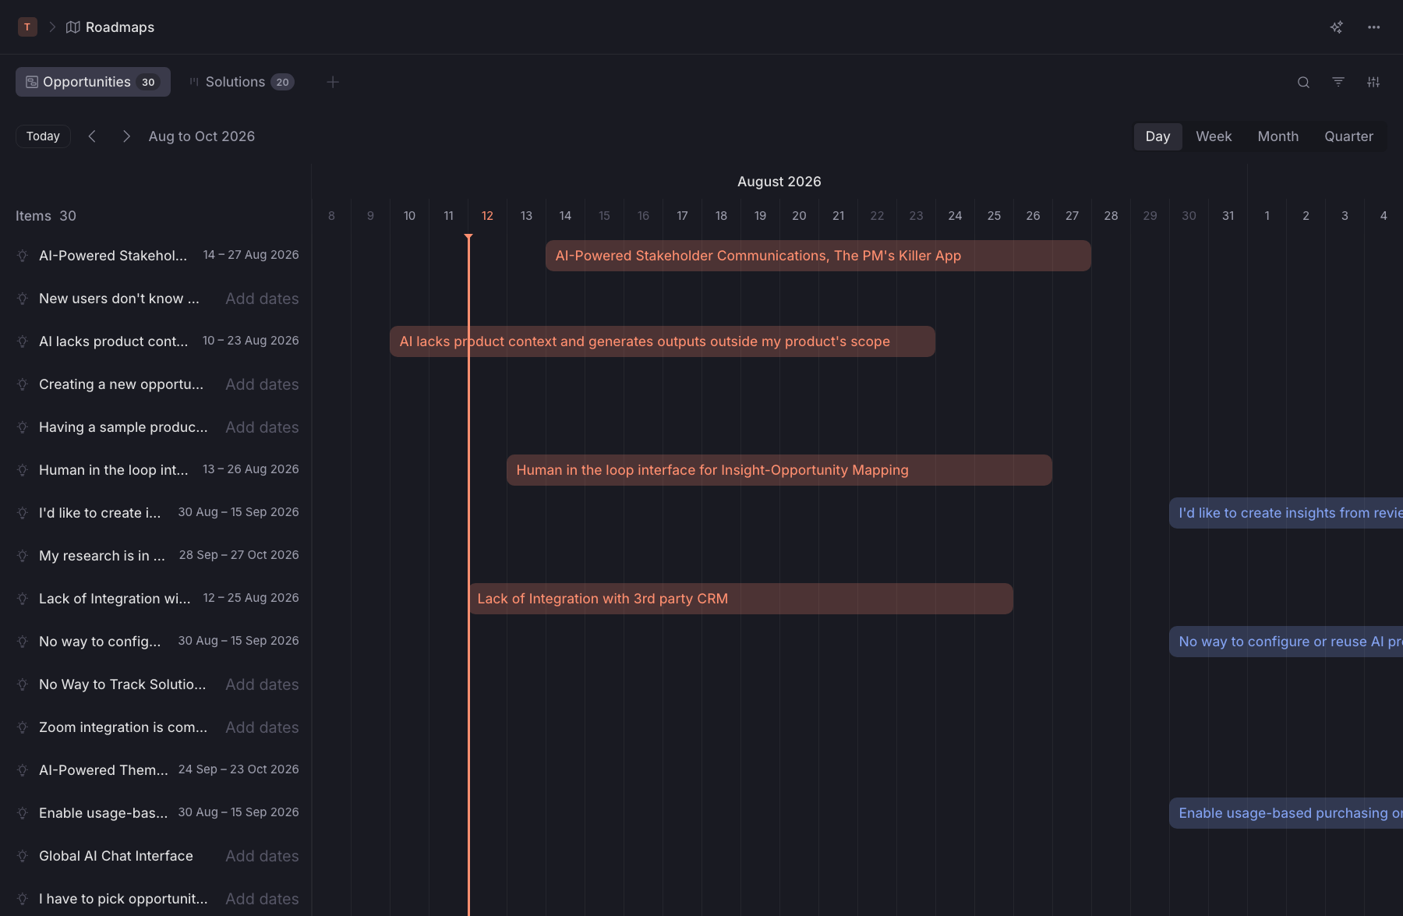1403x916 pixels.
Task: Click lightbulb icon beside Having a sample product
Action: coord(23,427)
